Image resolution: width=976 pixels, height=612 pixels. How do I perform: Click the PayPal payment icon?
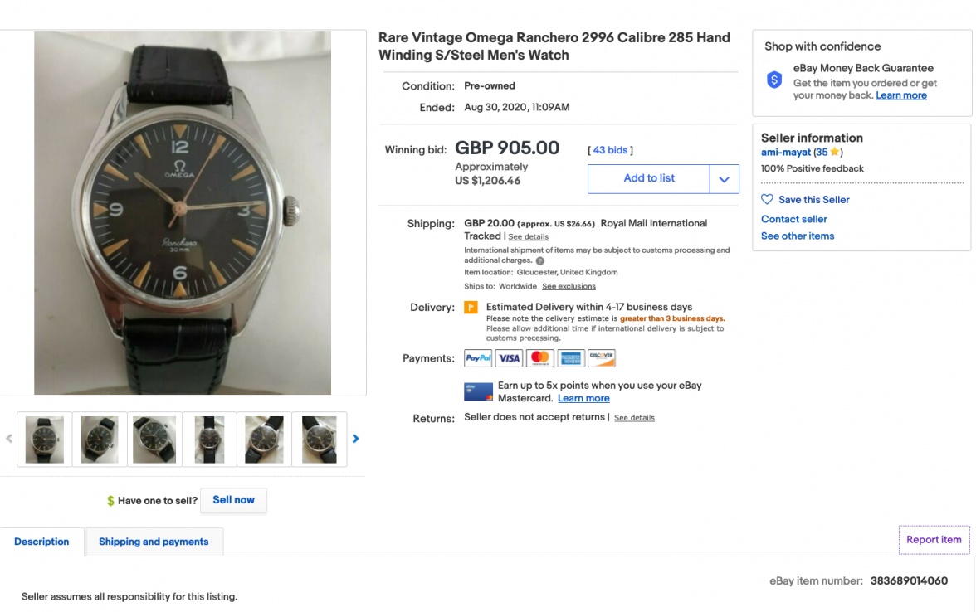[478, 358]
